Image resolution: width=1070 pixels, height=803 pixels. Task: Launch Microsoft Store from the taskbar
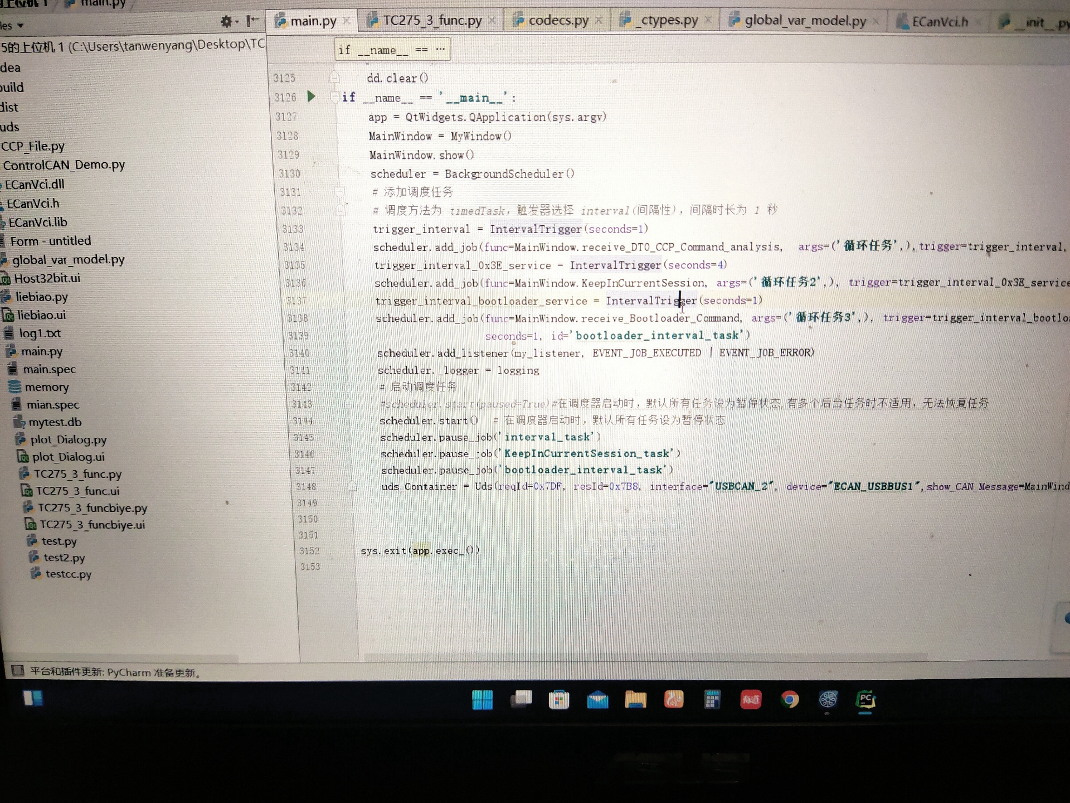tap(559, 699)
